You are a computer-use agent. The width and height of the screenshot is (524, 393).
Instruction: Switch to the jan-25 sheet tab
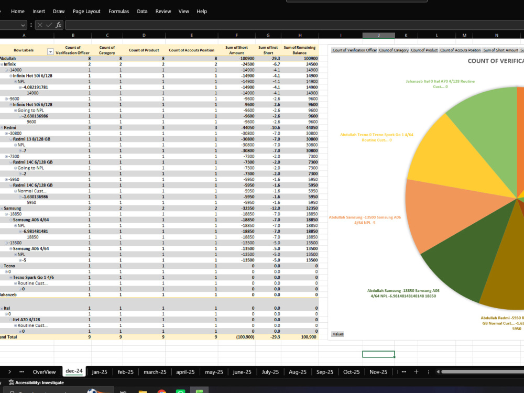tap(100, 372)
